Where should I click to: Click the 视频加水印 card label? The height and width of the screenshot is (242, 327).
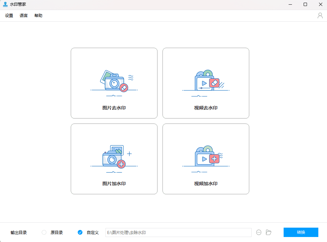click(x=206, y=183)
